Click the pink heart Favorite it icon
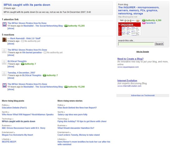 (x=144, y=23)
